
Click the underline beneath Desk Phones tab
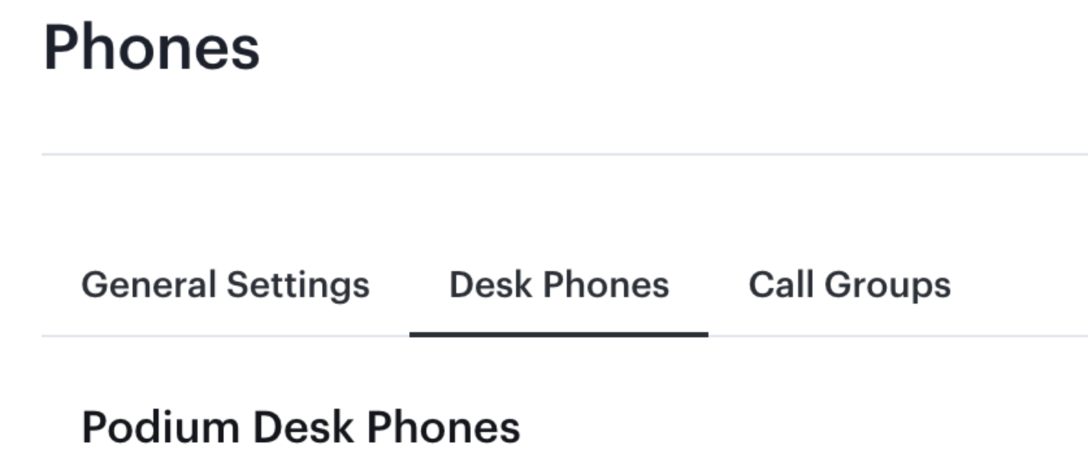click(559, 335)
